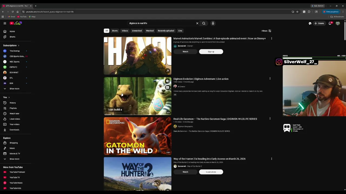
Task: Click Sign up on Disney+ ad
Action: pos(211,51)
